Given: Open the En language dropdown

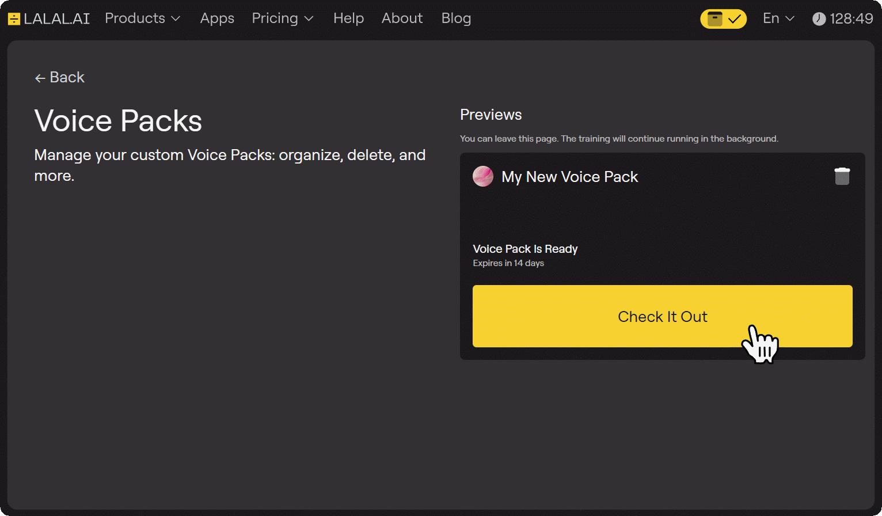Looking at the screenshot, I should [x=778, y=18].
